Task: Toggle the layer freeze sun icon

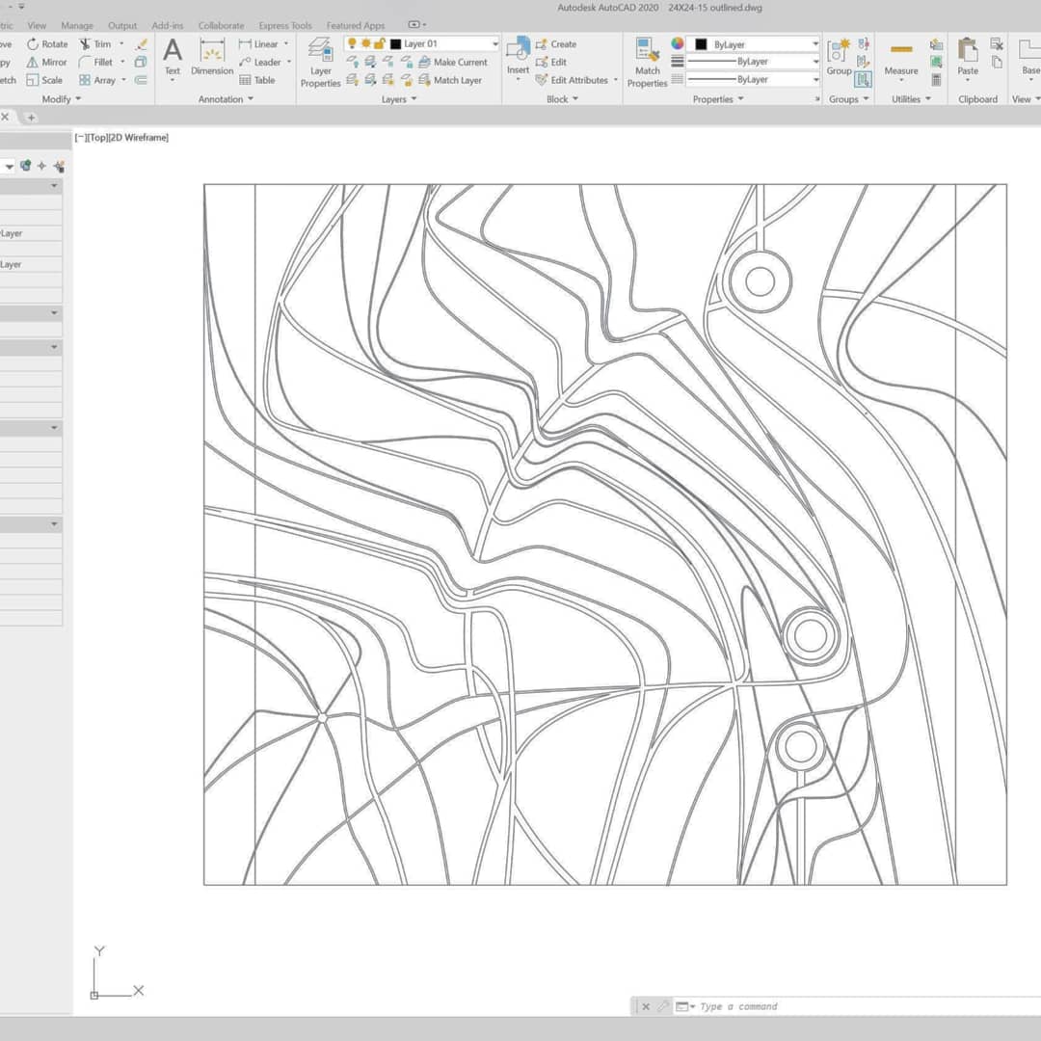Action: pos(365,44)
